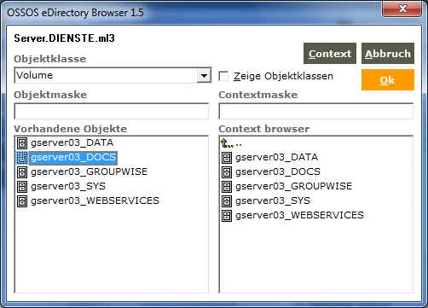Select gserver03_WEBSERVICES in Context browser list

299,215
